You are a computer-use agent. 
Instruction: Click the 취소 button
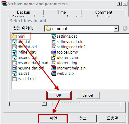tap(83, 118)
